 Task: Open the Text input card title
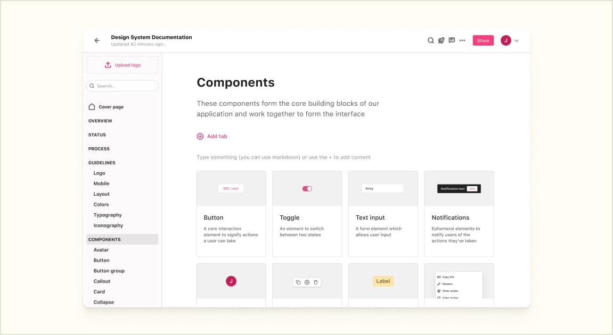tap(370, 217)
